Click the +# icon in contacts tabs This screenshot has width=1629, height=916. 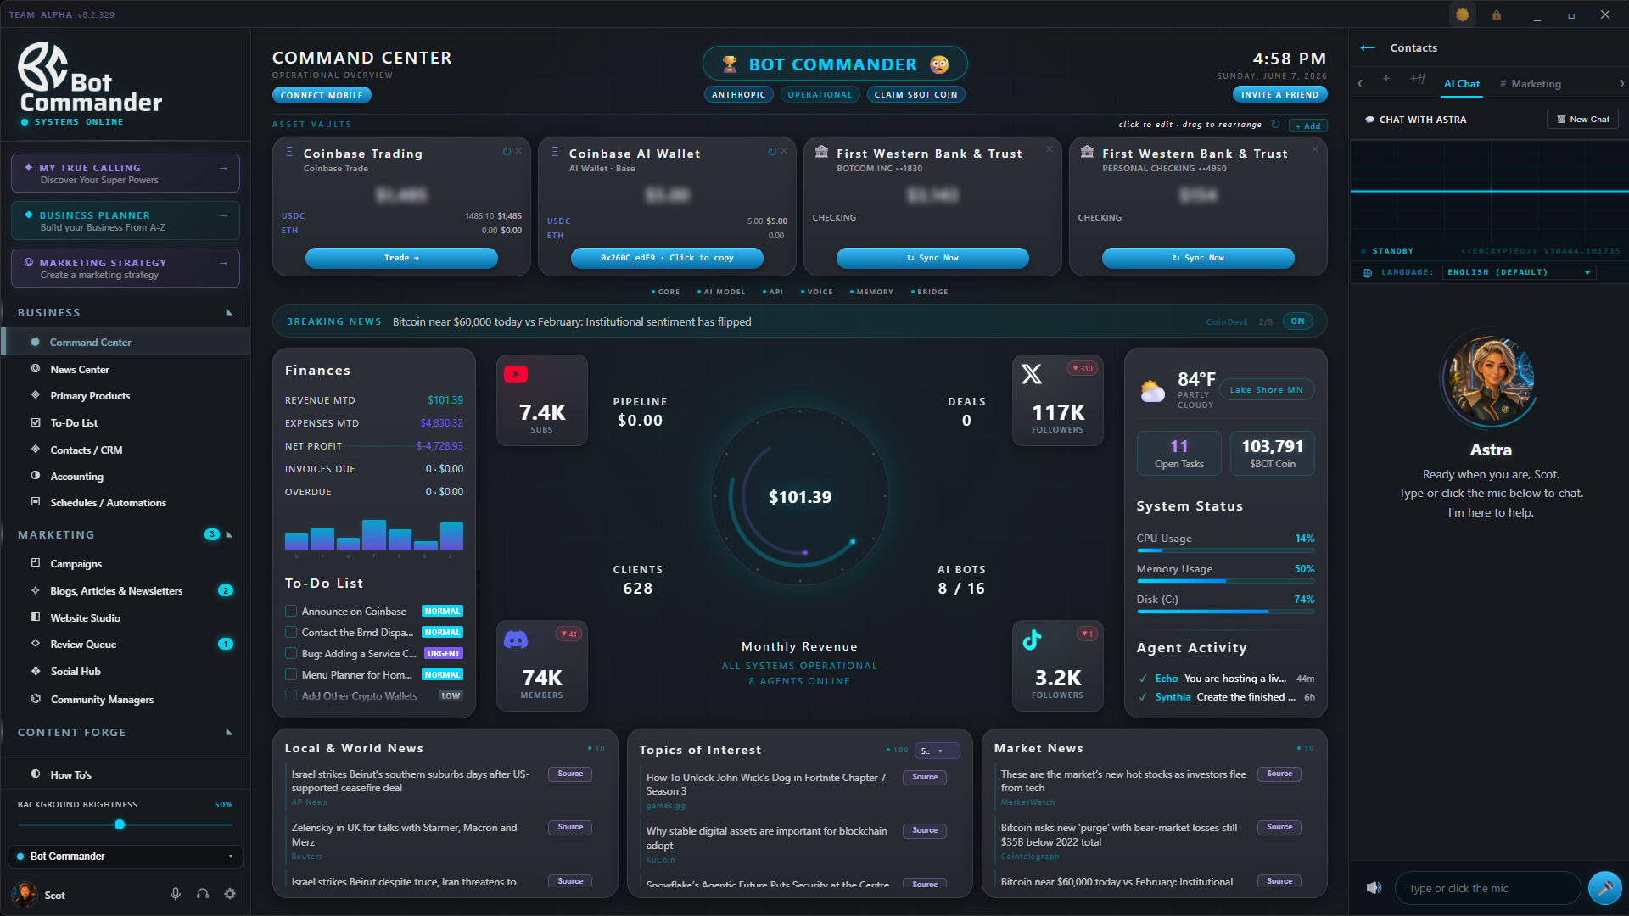click(1418, 79)
